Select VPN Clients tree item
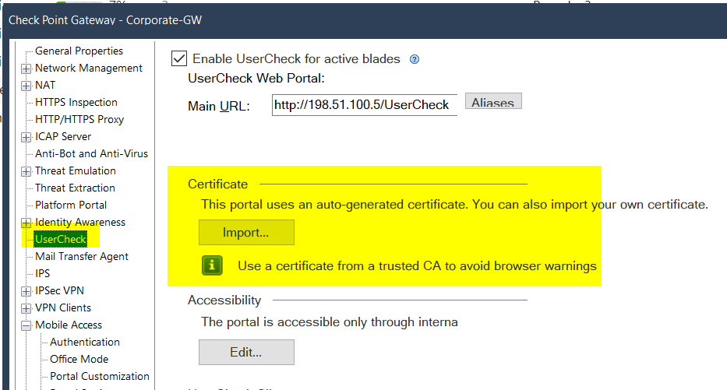727x390 pixels. click(63, 308)
